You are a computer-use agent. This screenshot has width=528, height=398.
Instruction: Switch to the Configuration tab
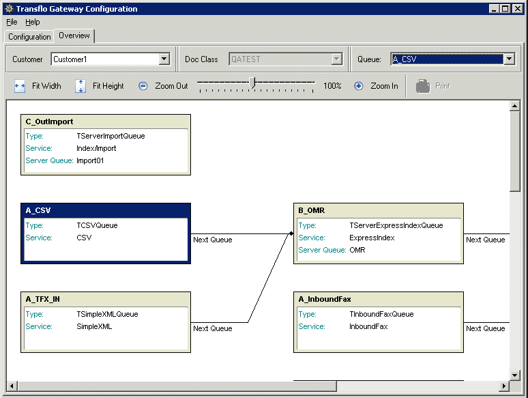point(29,37)
